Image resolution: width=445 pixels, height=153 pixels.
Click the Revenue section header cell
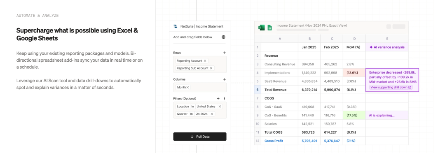[279, 56]
